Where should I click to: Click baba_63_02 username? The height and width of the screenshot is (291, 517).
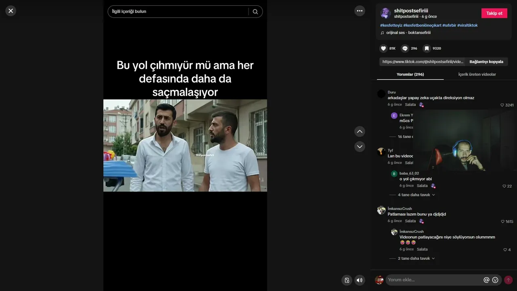[x=409, y=173]
